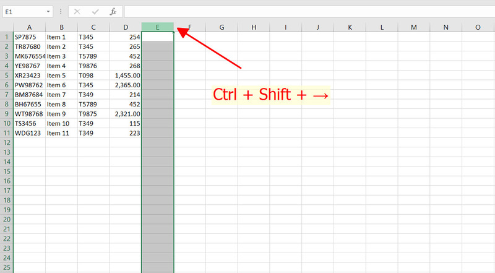
Task: Click the Select All corner triangle
Action: pyautogui.click(x=6, y=27)
